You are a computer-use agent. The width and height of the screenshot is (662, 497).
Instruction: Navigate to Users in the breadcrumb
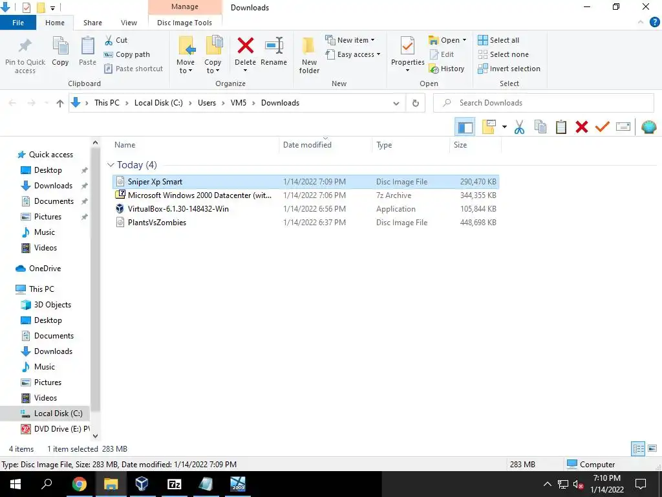206,103
